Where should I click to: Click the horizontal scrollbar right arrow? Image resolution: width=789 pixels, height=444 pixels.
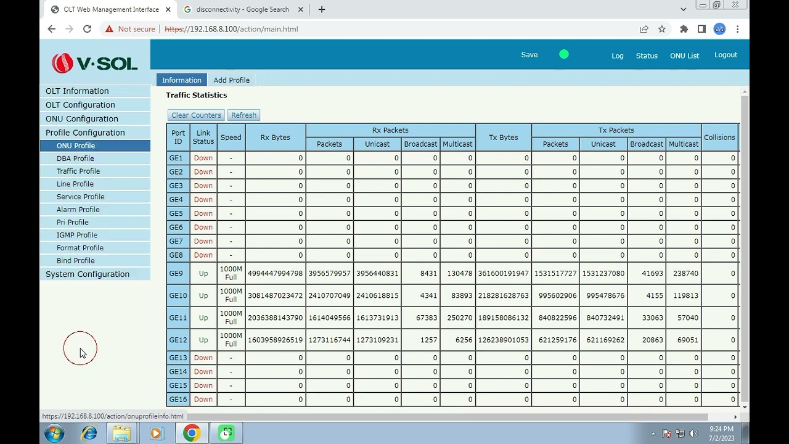point(735,417)
